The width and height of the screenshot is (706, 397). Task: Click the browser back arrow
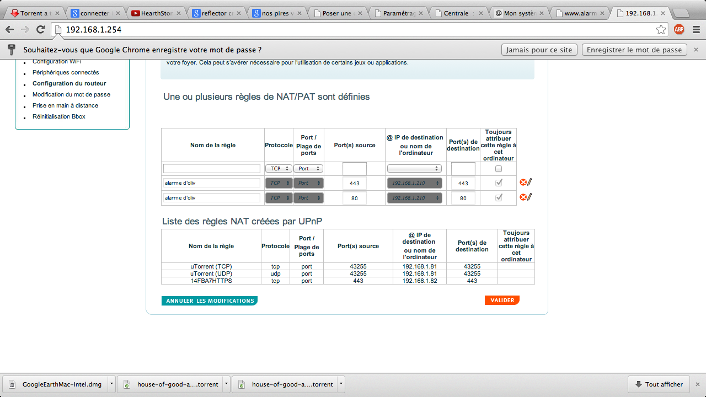[10, 30]
